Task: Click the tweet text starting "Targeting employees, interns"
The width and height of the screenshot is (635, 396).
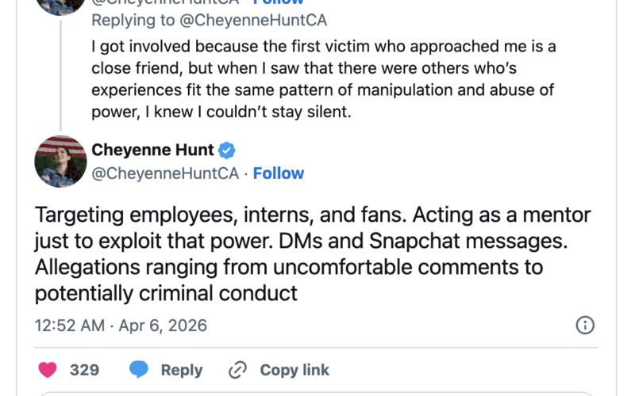Action: point(313,254)
